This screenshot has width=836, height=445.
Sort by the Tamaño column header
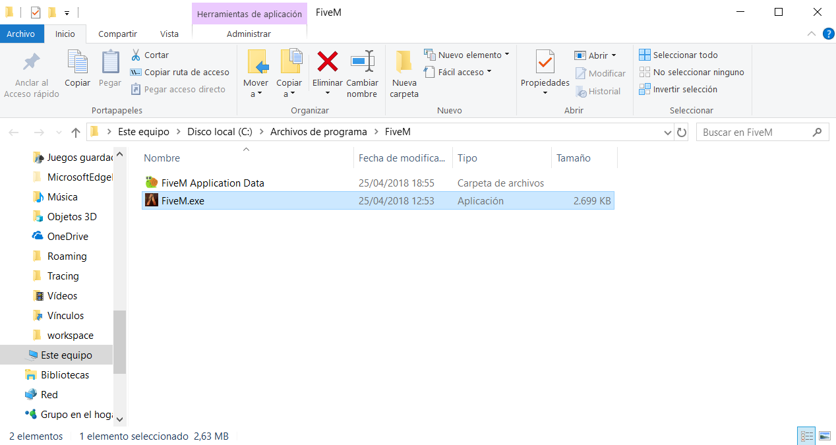click(x=584, y=158)
